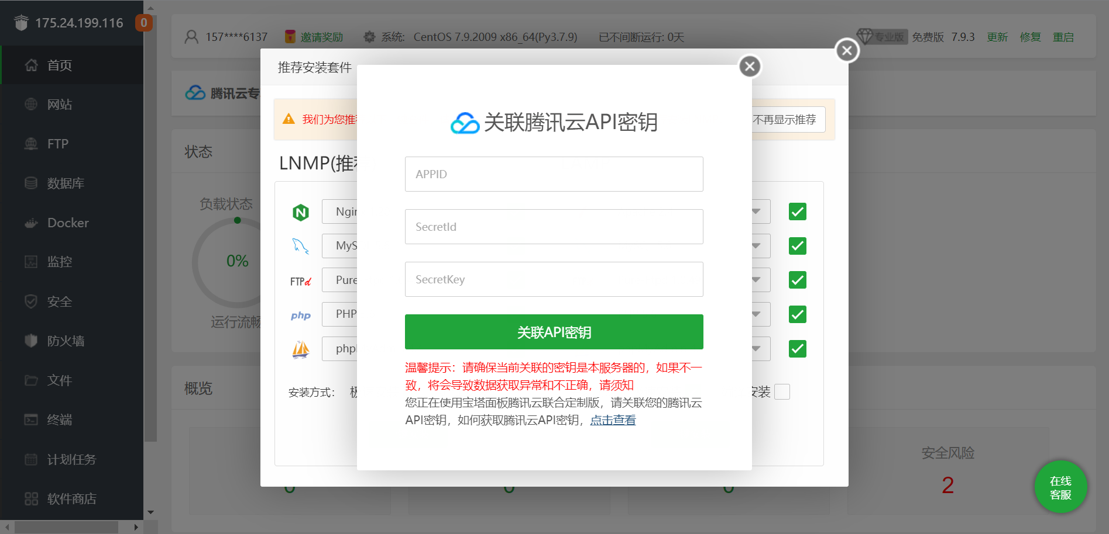Open 数据库 in the sidebar

[71, 183]
